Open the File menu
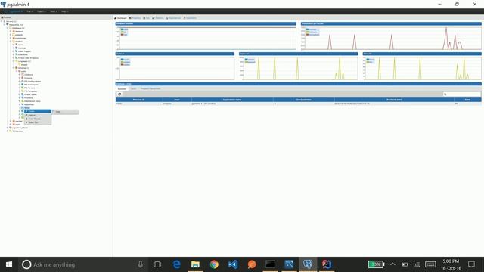This screenshot has height=272, width=484. tap(29, 11)
